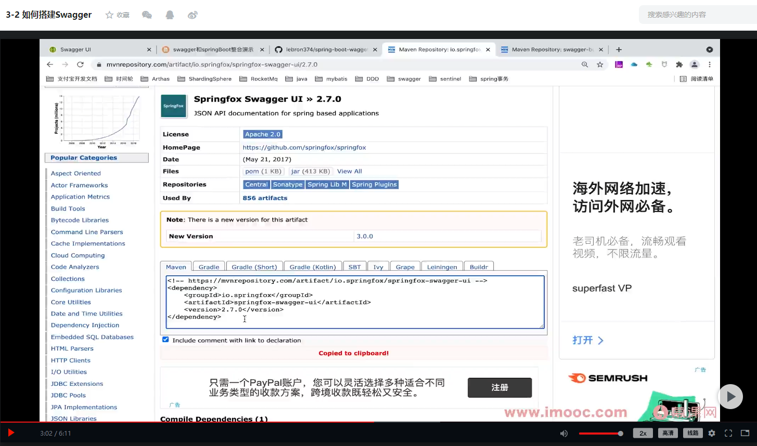This screenshot has width=757, height=446.
Task: Click inside the Maven dependency snippet textarea
Action: [355, 302]
